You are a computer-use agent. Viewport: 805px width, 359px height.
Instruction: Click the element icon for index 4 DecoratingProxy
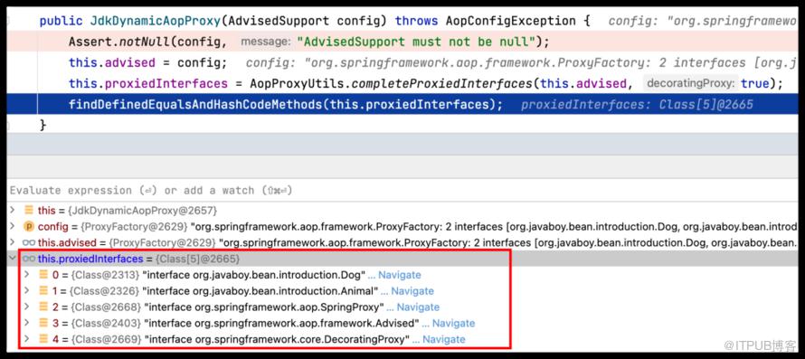pyautogui.click(x=43, y=339)
